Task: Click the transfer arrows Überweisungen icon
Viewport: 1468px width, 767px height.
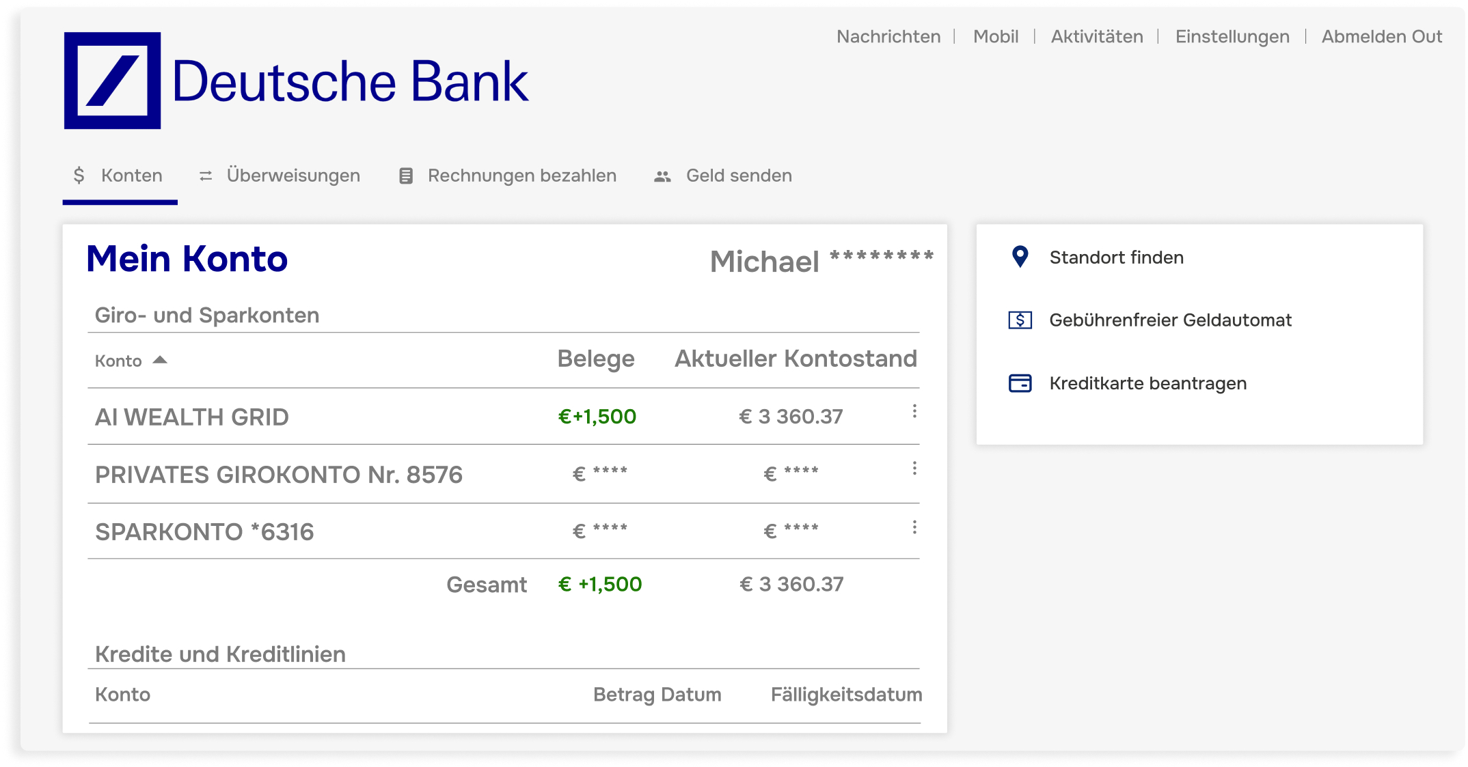Action: [x=206, y=176]
